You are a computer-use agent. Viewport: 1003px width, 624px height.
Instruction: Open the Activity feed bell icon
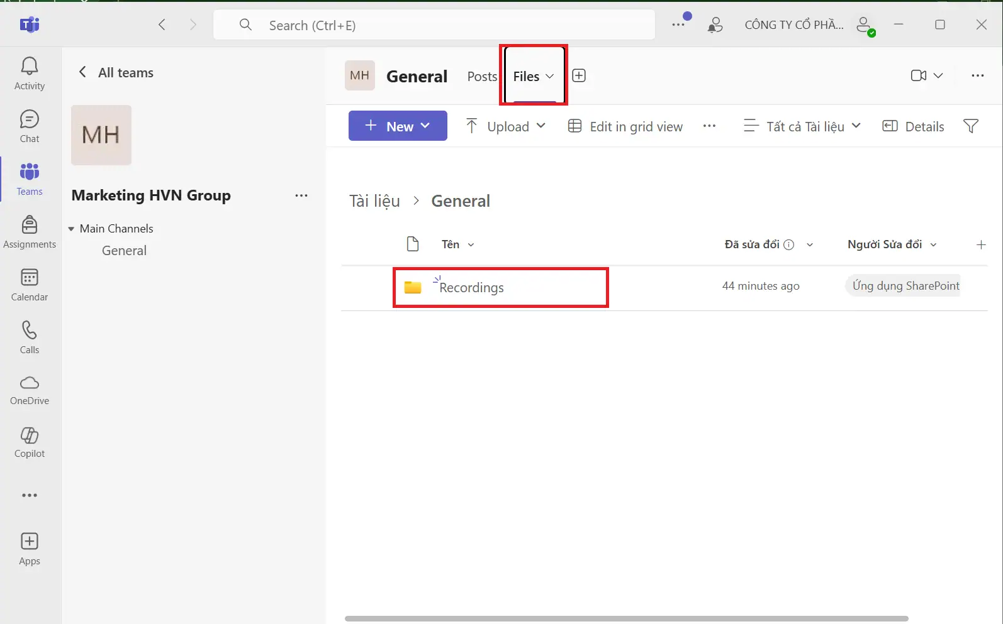tap(30, 74)
